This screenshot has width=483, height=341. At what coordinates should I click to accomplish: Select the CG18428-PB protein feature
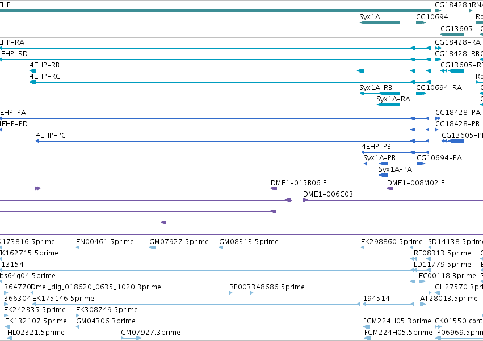click(437, 130)
